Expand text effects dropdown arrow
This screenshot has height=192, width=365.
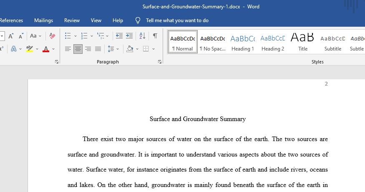(x=20, y=49)
